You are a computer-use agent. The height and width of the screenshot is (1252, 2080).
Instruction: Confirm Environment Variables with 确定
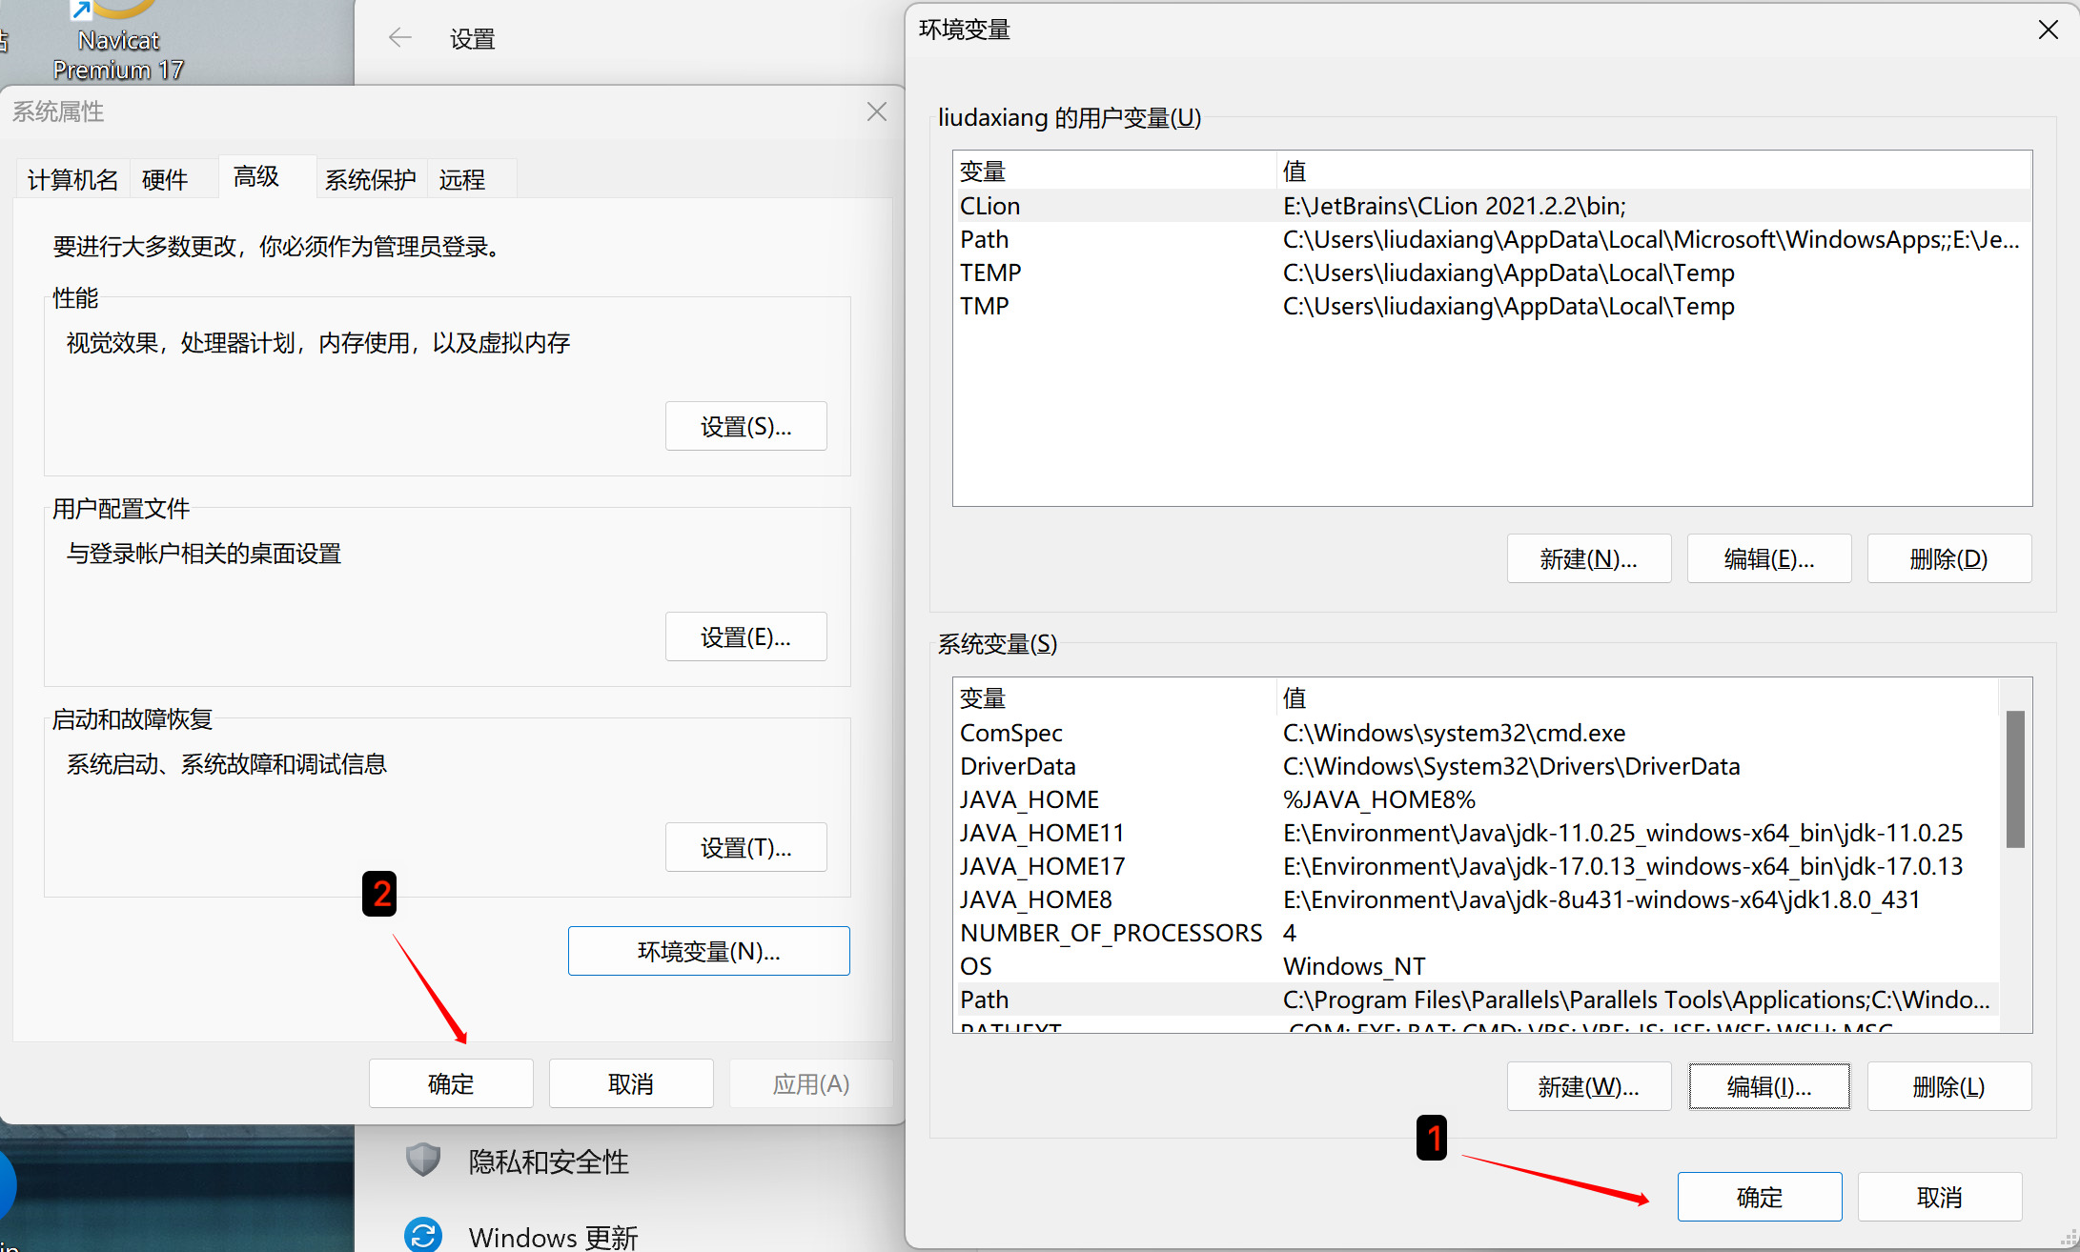[x=1759, y=1197]
